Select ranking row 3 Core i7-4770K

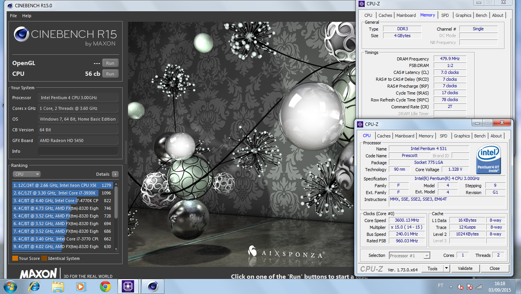pos(63,201)
